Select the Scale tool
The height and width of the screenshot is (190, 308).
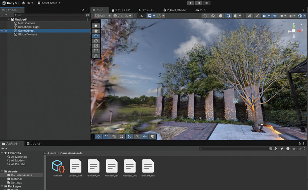point(96,46)
